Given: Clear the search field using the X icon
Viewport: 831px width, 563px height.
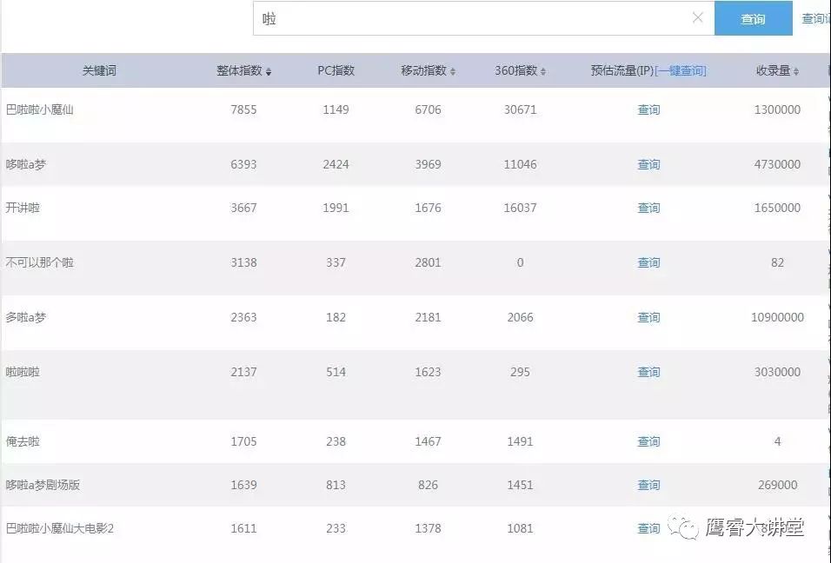Looking at the screenshot, I should (699, 18).
